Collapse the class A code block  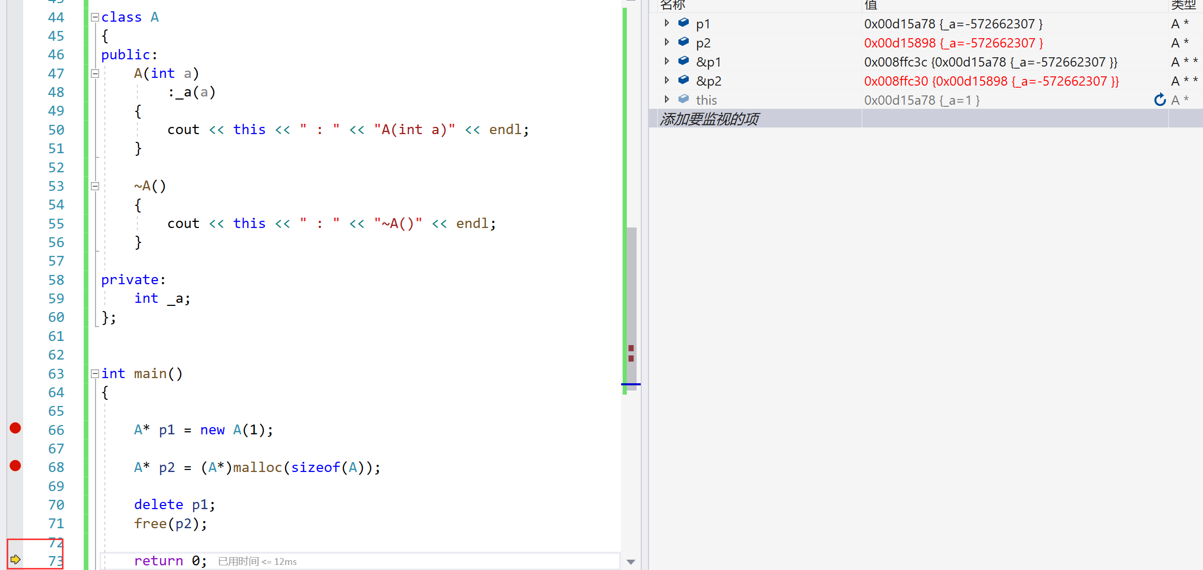(x=95, y=18)
